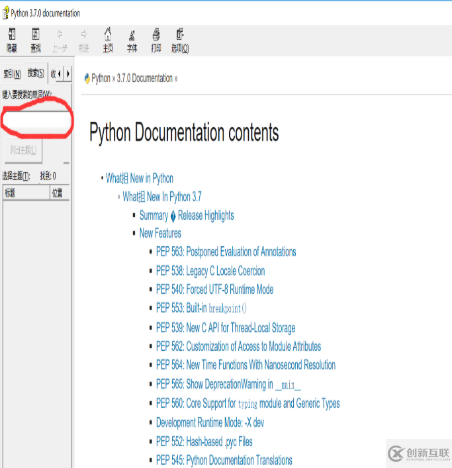This screenshot has height=468, width=452.
Task: Open PEP 564 Nanosecond Resolution link
Action: pos(246,365)
